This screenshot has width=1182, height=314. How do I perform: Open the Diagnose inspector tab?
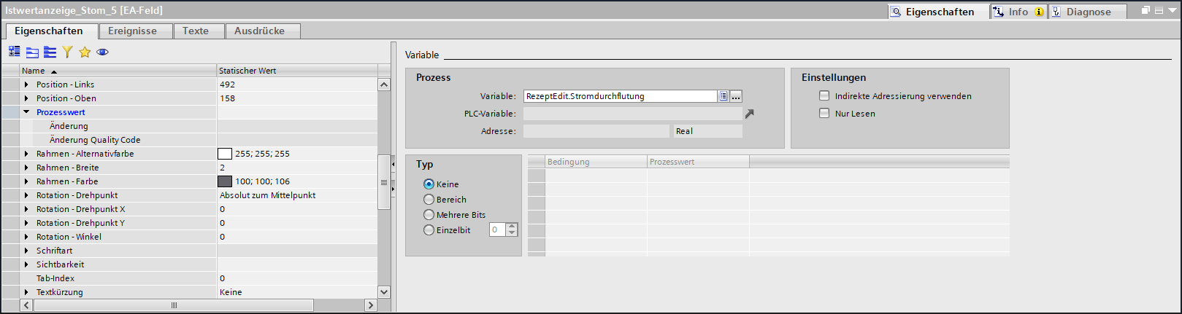pyautogui.click(x=1088, y=12)
